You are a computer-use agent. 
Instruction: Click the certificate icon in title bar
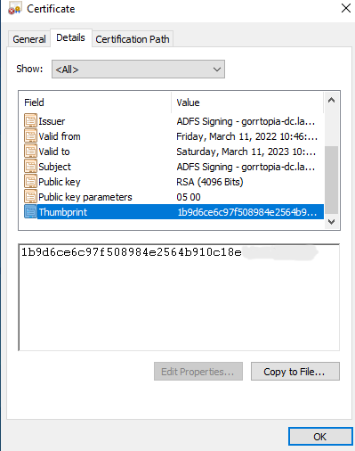pos(15,9)
